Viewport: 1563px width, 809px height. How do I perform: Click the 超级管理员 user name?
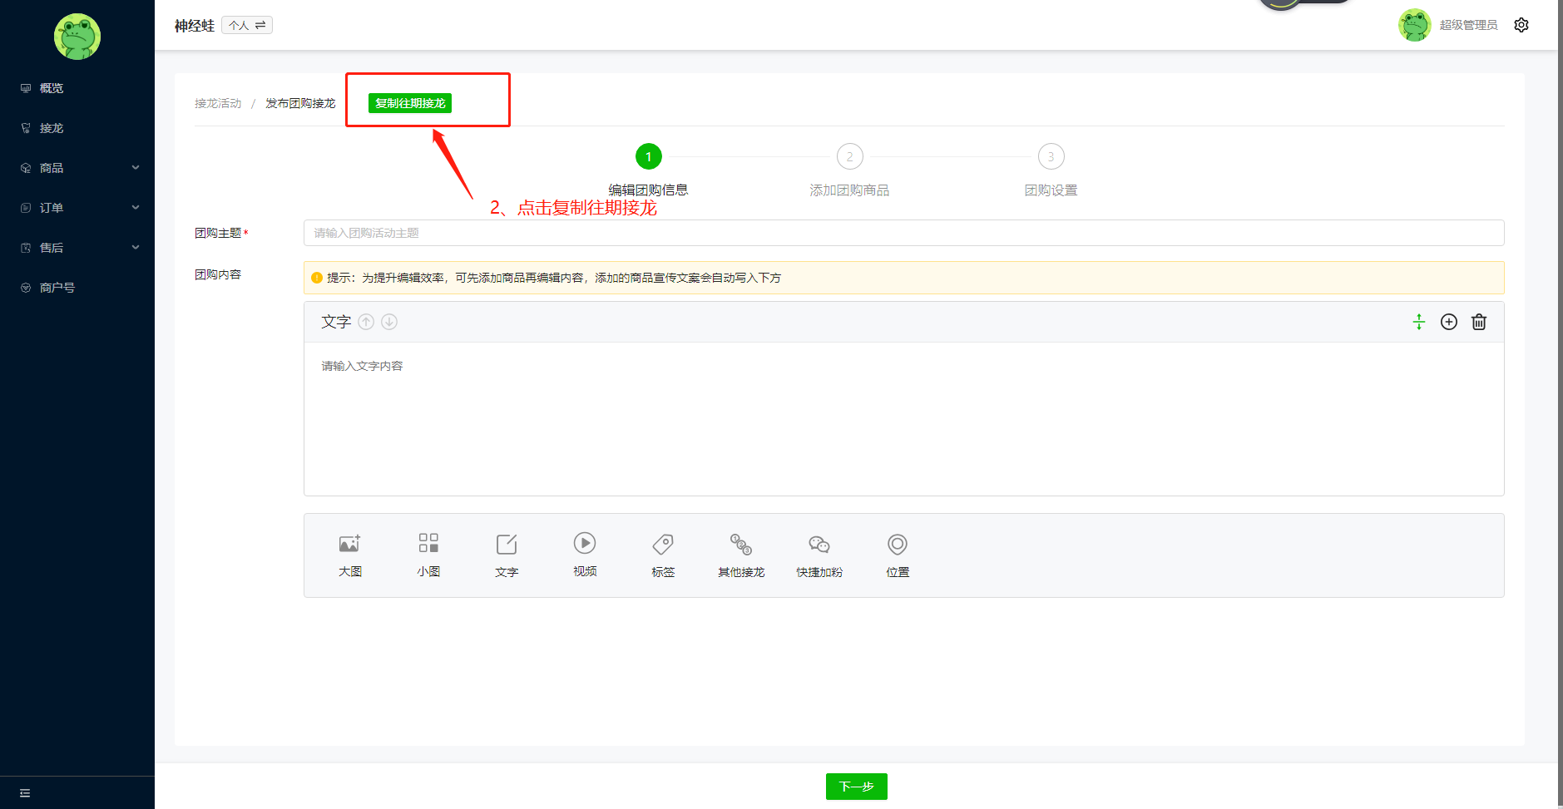[x=1468, y=25]
